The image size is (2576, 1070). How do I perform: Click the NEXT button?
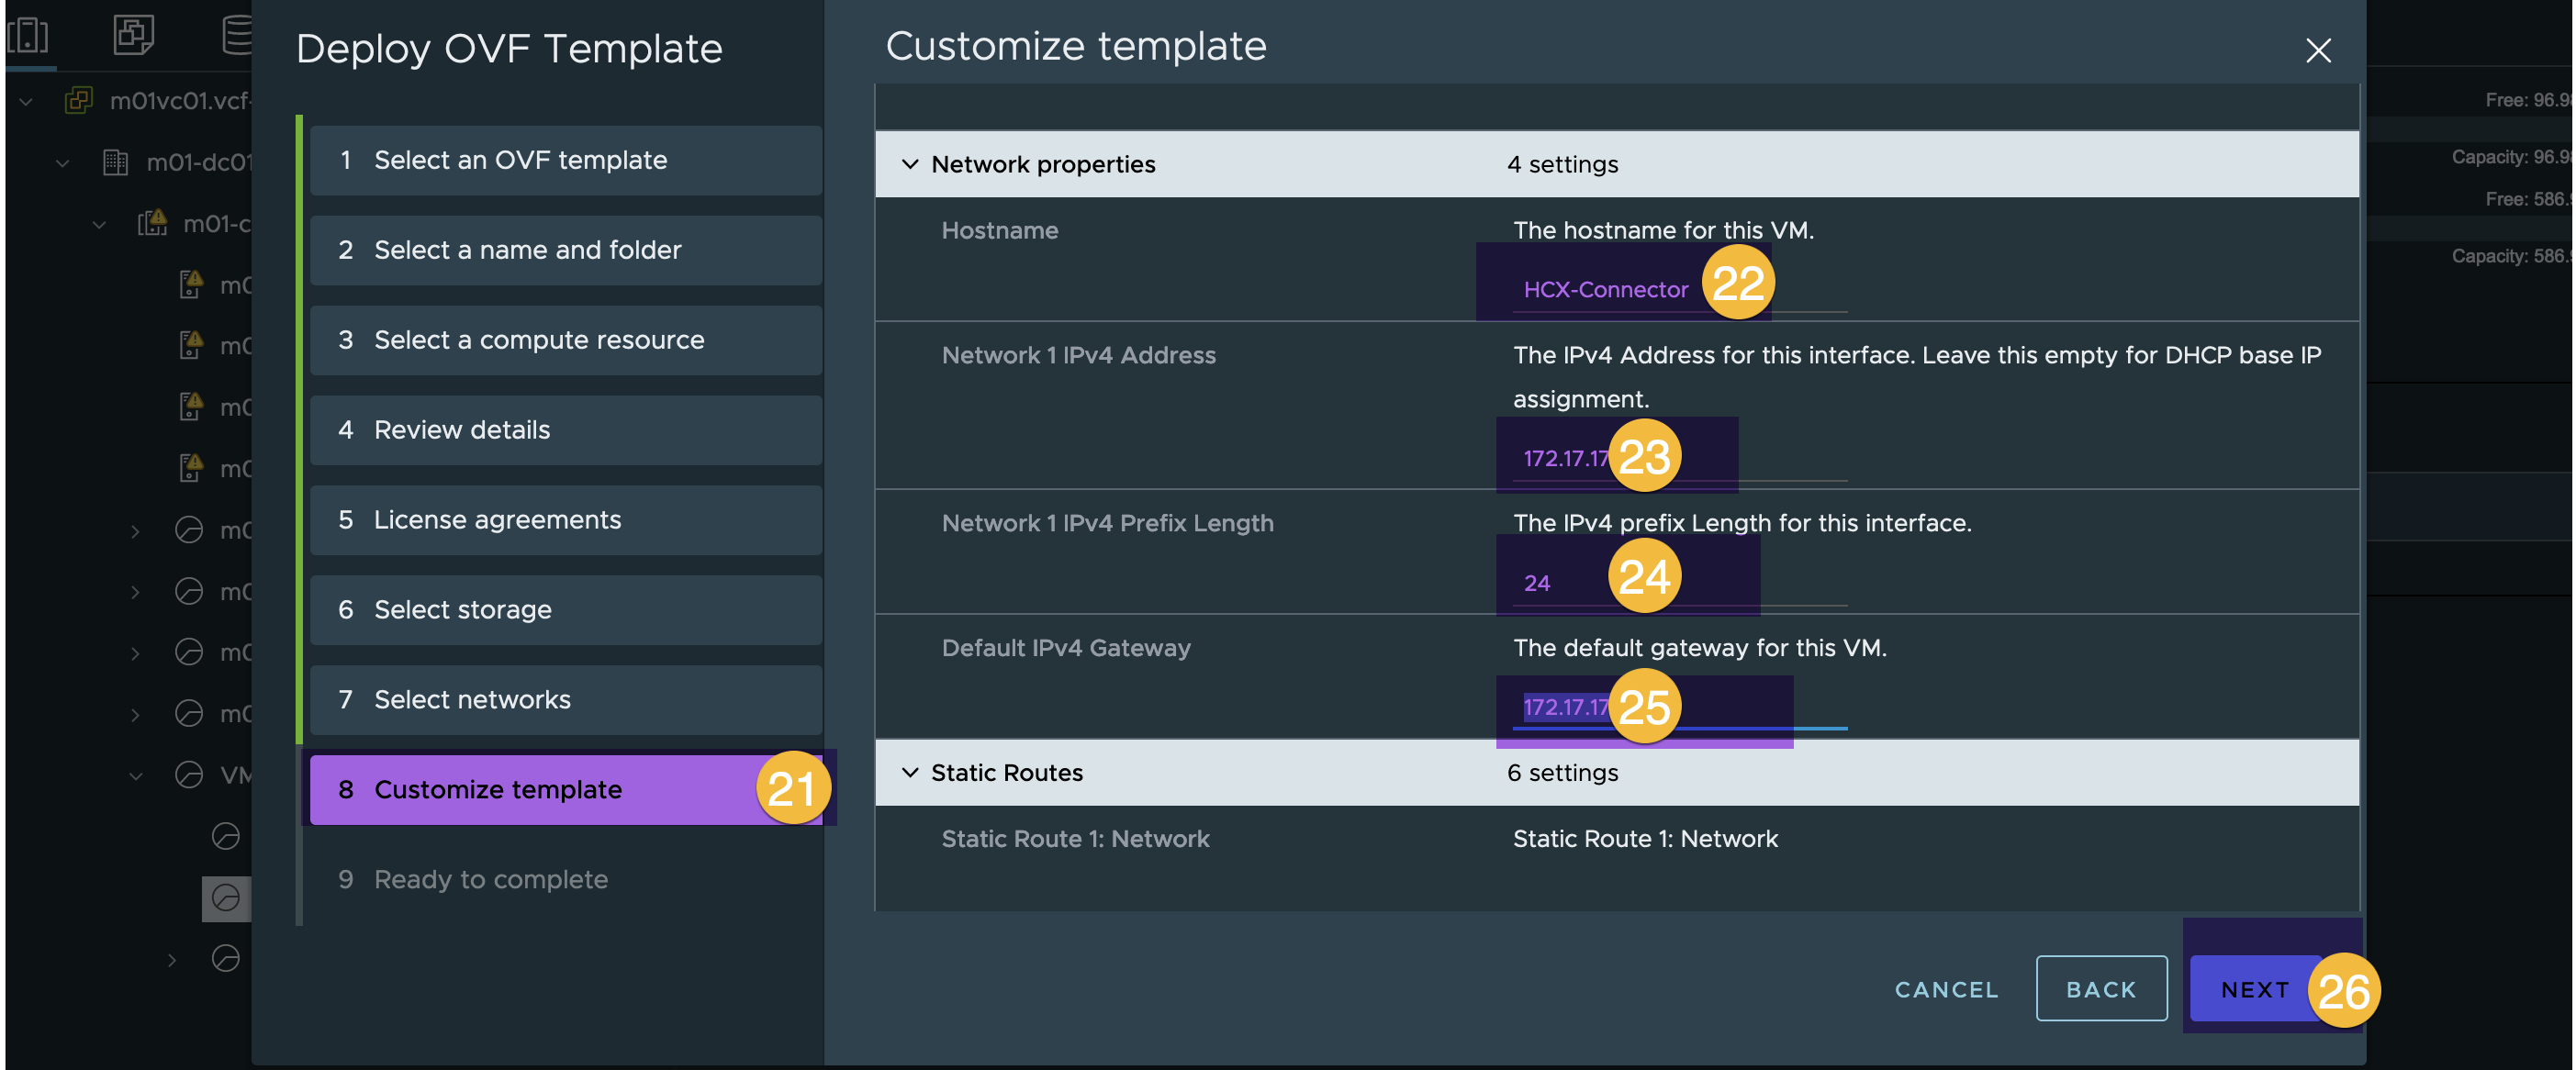2255,989
